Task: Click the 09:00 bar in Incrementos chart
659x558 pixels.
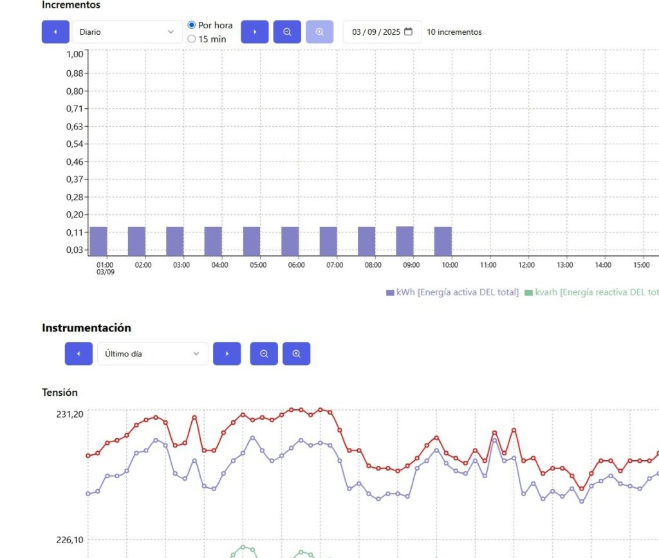Action: pos(405,241)
